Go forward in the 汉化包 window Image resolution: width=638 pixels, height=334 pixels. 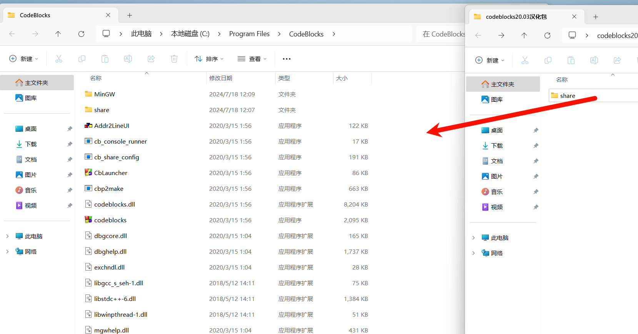click(x=501, y=35)
